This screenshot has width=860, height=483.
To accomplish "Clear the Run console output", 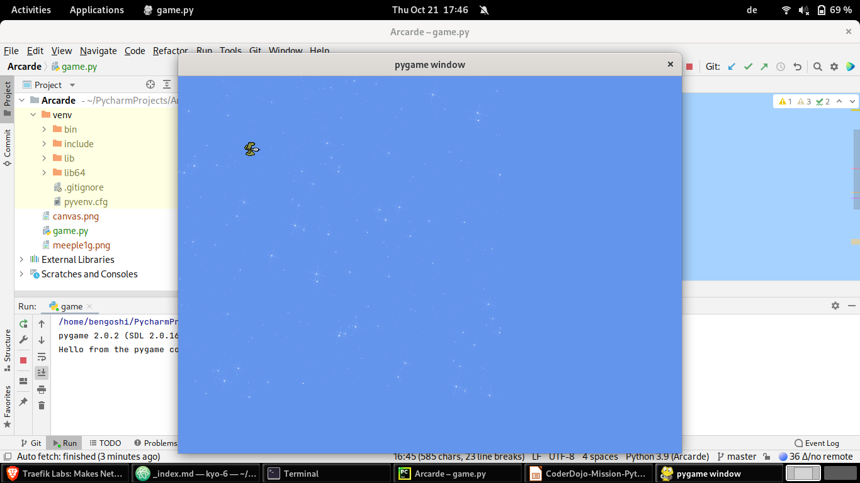I will [41, 406].
